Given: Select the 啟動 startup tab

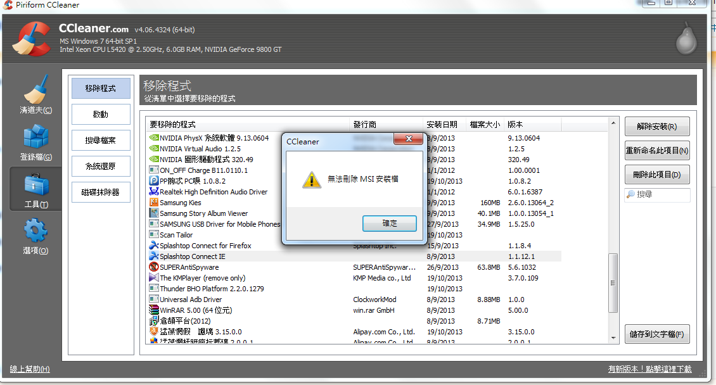Looking at the screenshot, I should pyautogui.click(x=101, y=115).
